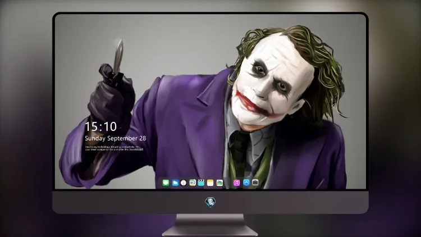Open the Clock app in dock

click(x=184, y=183)
